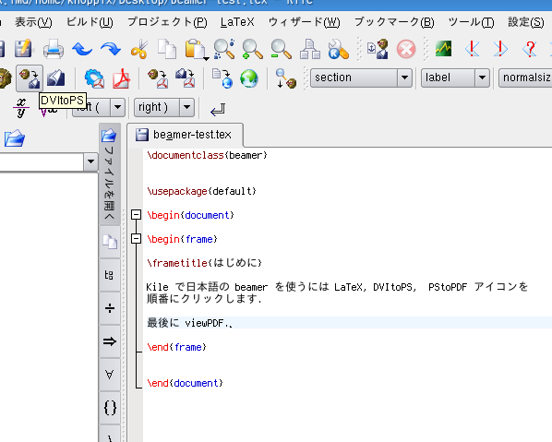The image size is (552, 442).
Task: Open the green globe View HTML icon
Action: [249, 78]
